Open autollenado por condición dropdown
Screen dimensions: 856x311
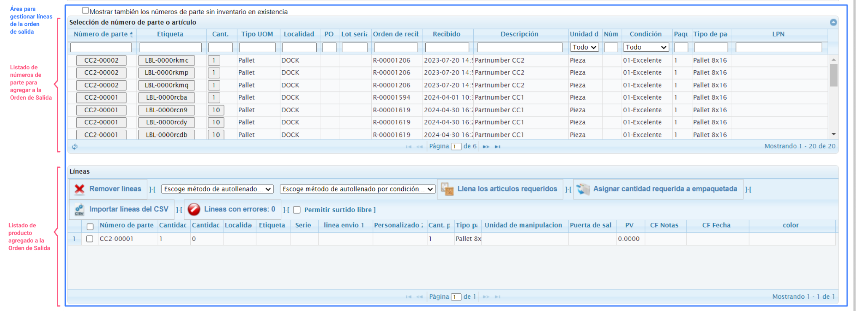pos(357,189)
